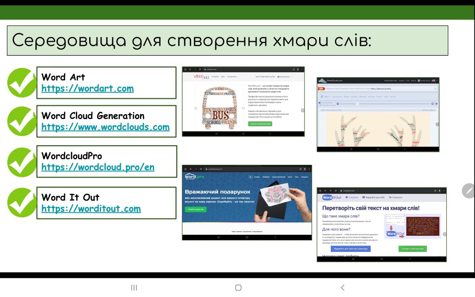Image resolution: width=475 pixels, height=297 pixels.
Task: Click the green create button on WordItOut
Action: pyautogui.click(x=413, y=249)
